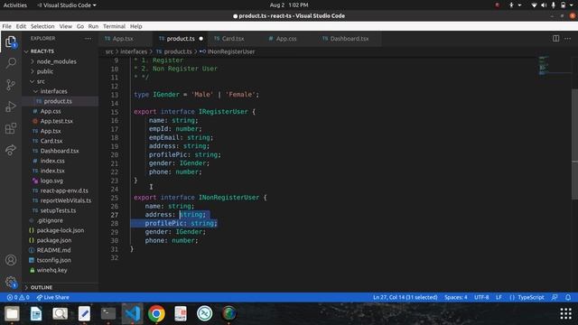Open the File menu

point(6,26)
